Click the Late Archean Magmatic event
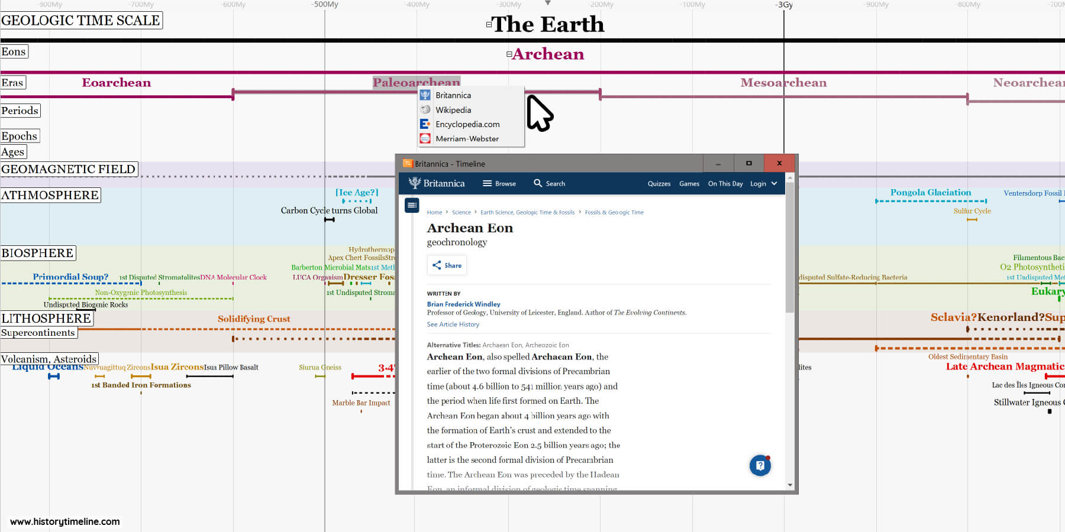This screenshot has width=1065, height=532. click(1005, 366)
